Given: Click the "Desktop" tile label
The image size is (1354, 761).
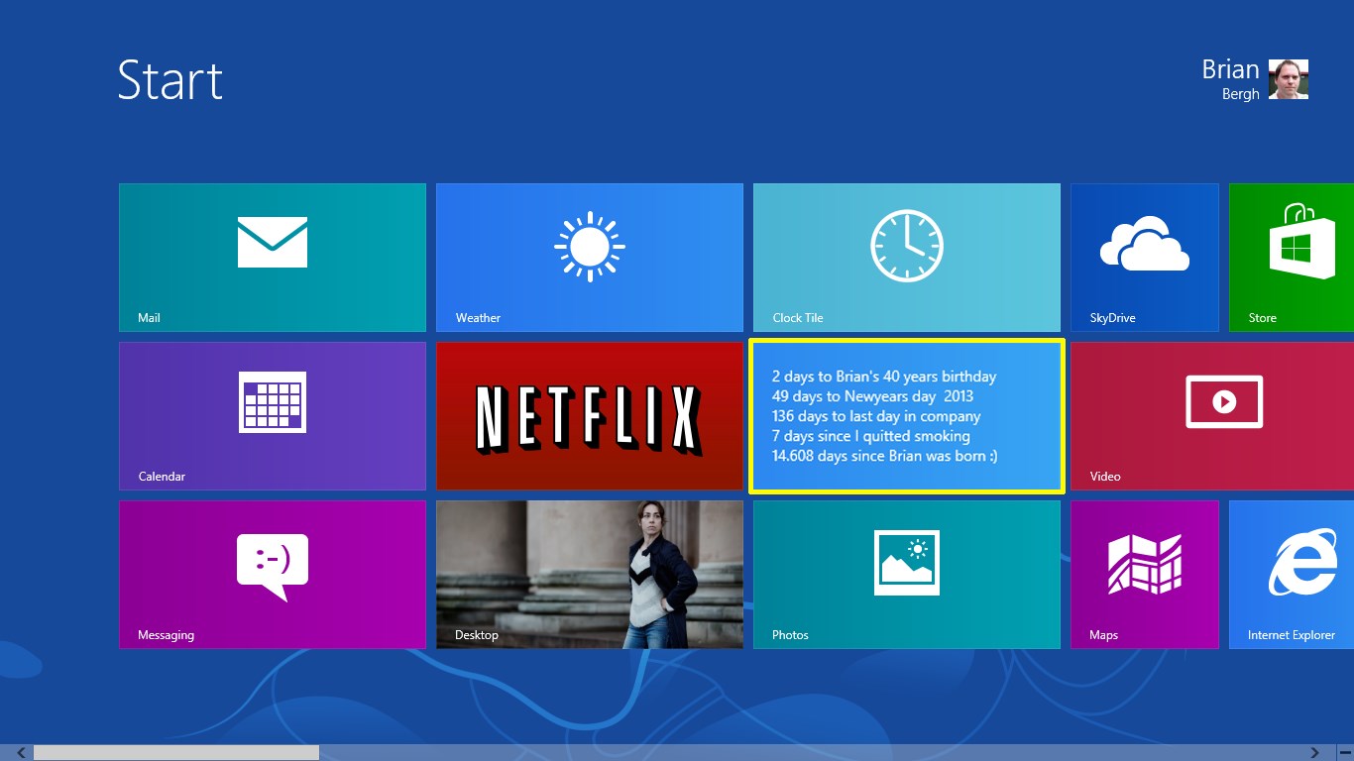Looking at the screenshot, I should click(x=477, y=635).
